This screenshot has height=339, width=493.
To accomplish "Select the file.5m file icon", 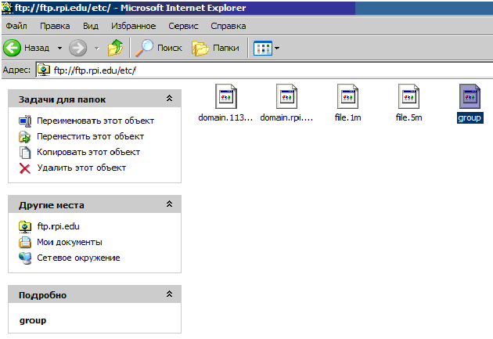I will [408, 96].
